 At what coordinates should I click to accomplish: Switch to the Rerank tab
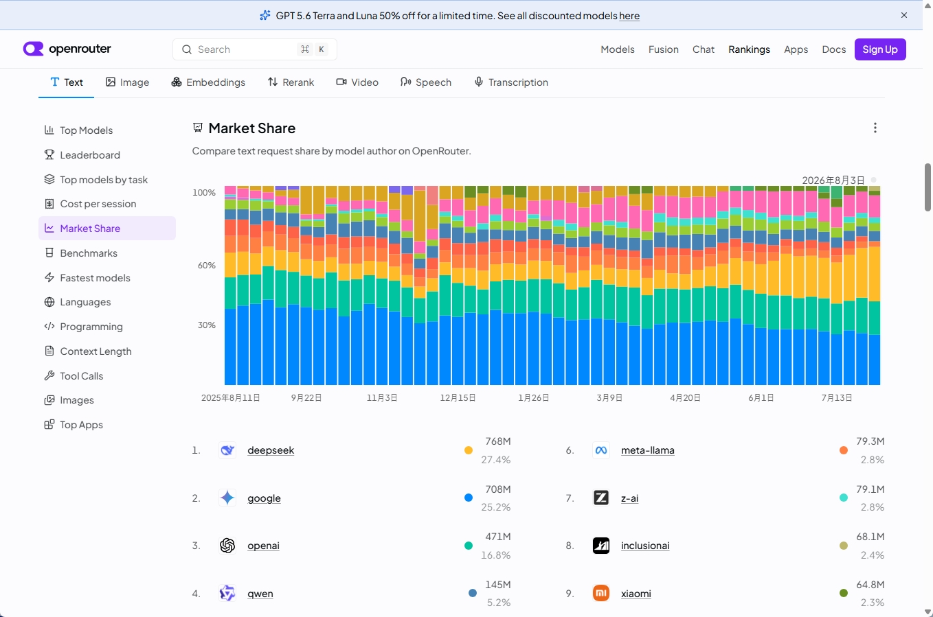(291, 82)
